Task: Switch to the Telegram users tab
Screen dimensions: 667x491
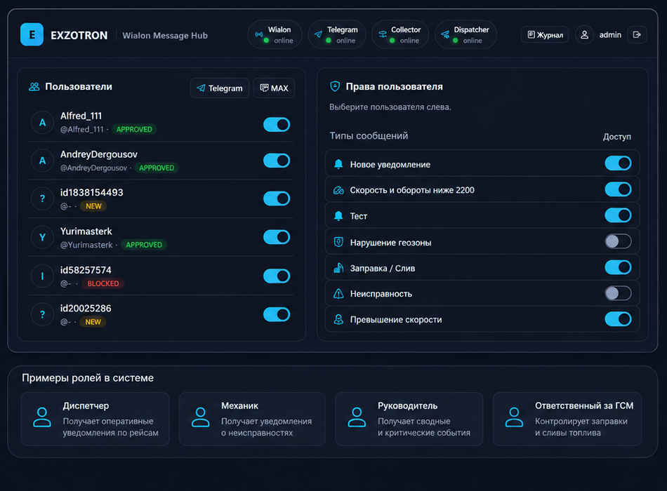Action: tap(220, 88)
